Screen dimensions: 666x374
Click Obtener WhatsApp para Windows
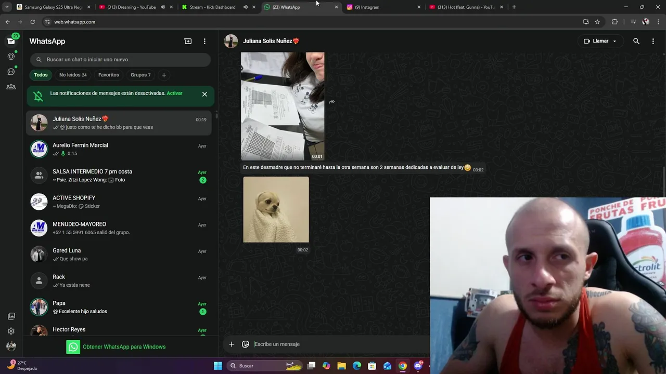point(116,346)
